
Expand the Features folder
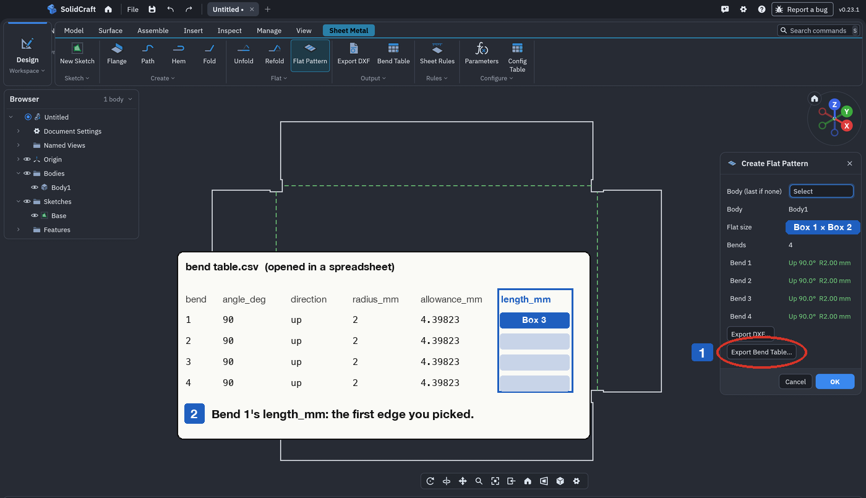click(x=19, y=230)
